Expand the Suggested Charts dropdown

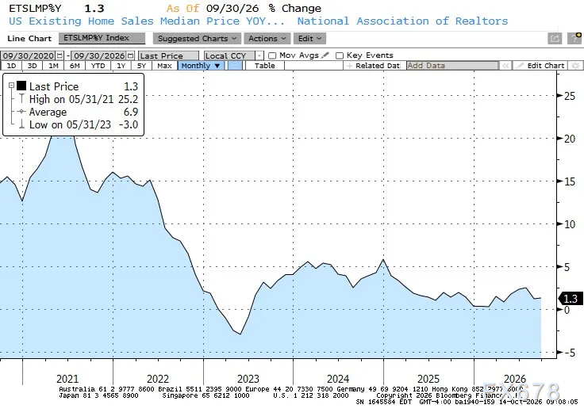[197, 38]
